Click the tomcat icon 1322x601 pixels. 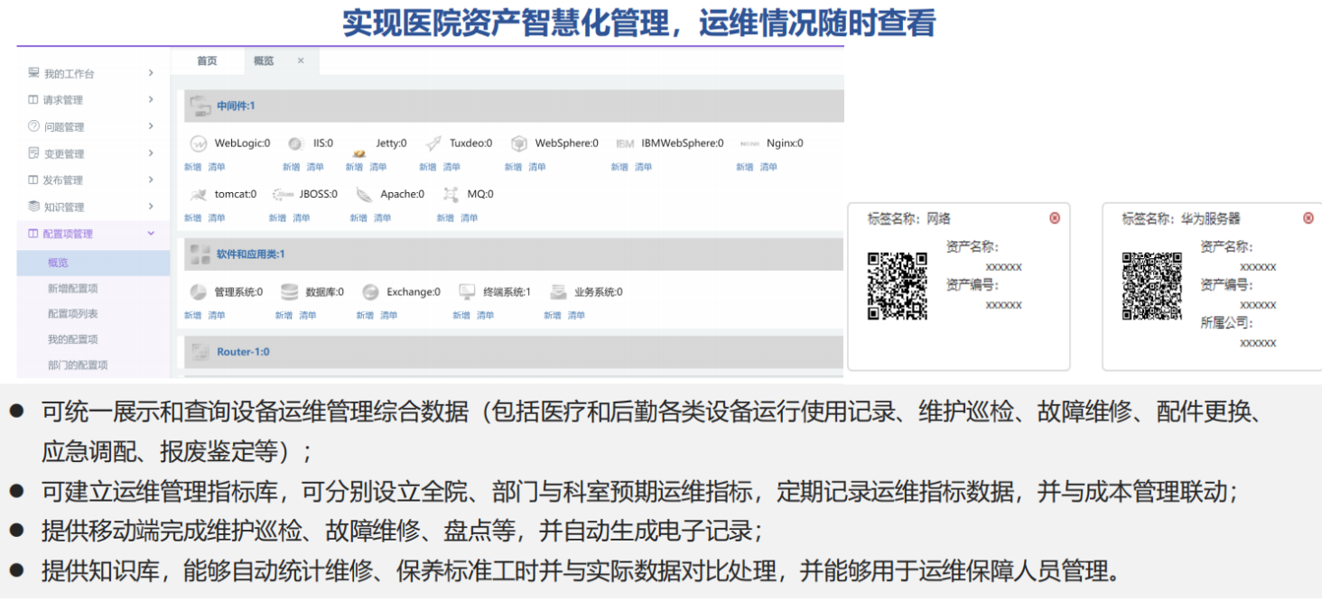click(200, 194)
